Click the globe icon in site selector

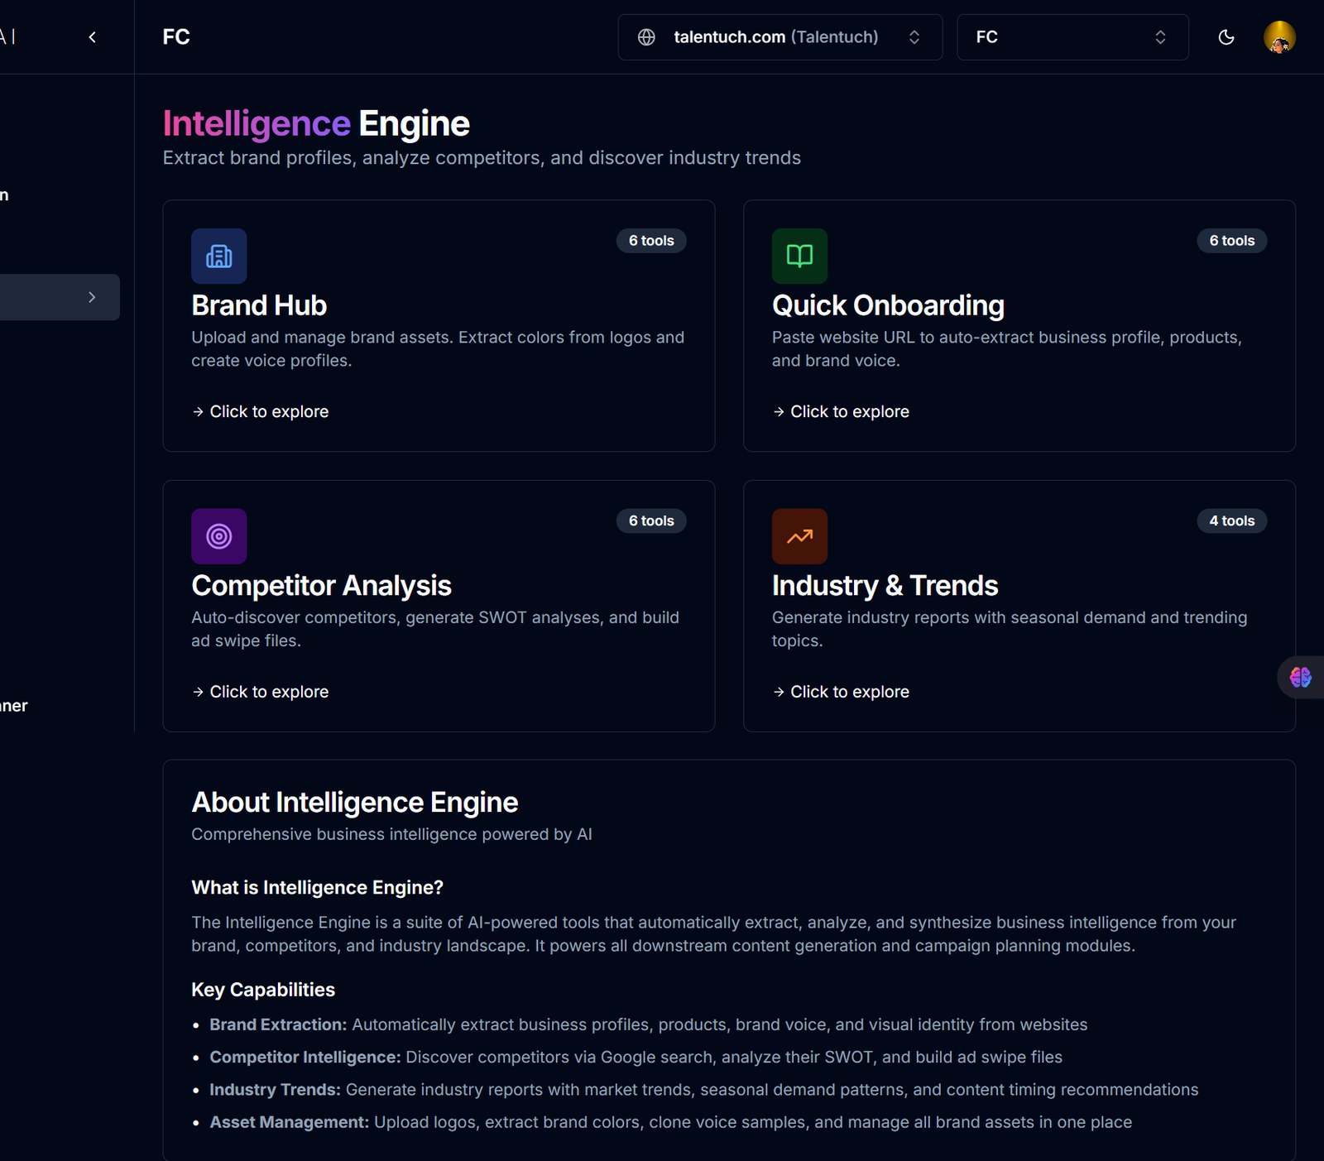(646, 37)
